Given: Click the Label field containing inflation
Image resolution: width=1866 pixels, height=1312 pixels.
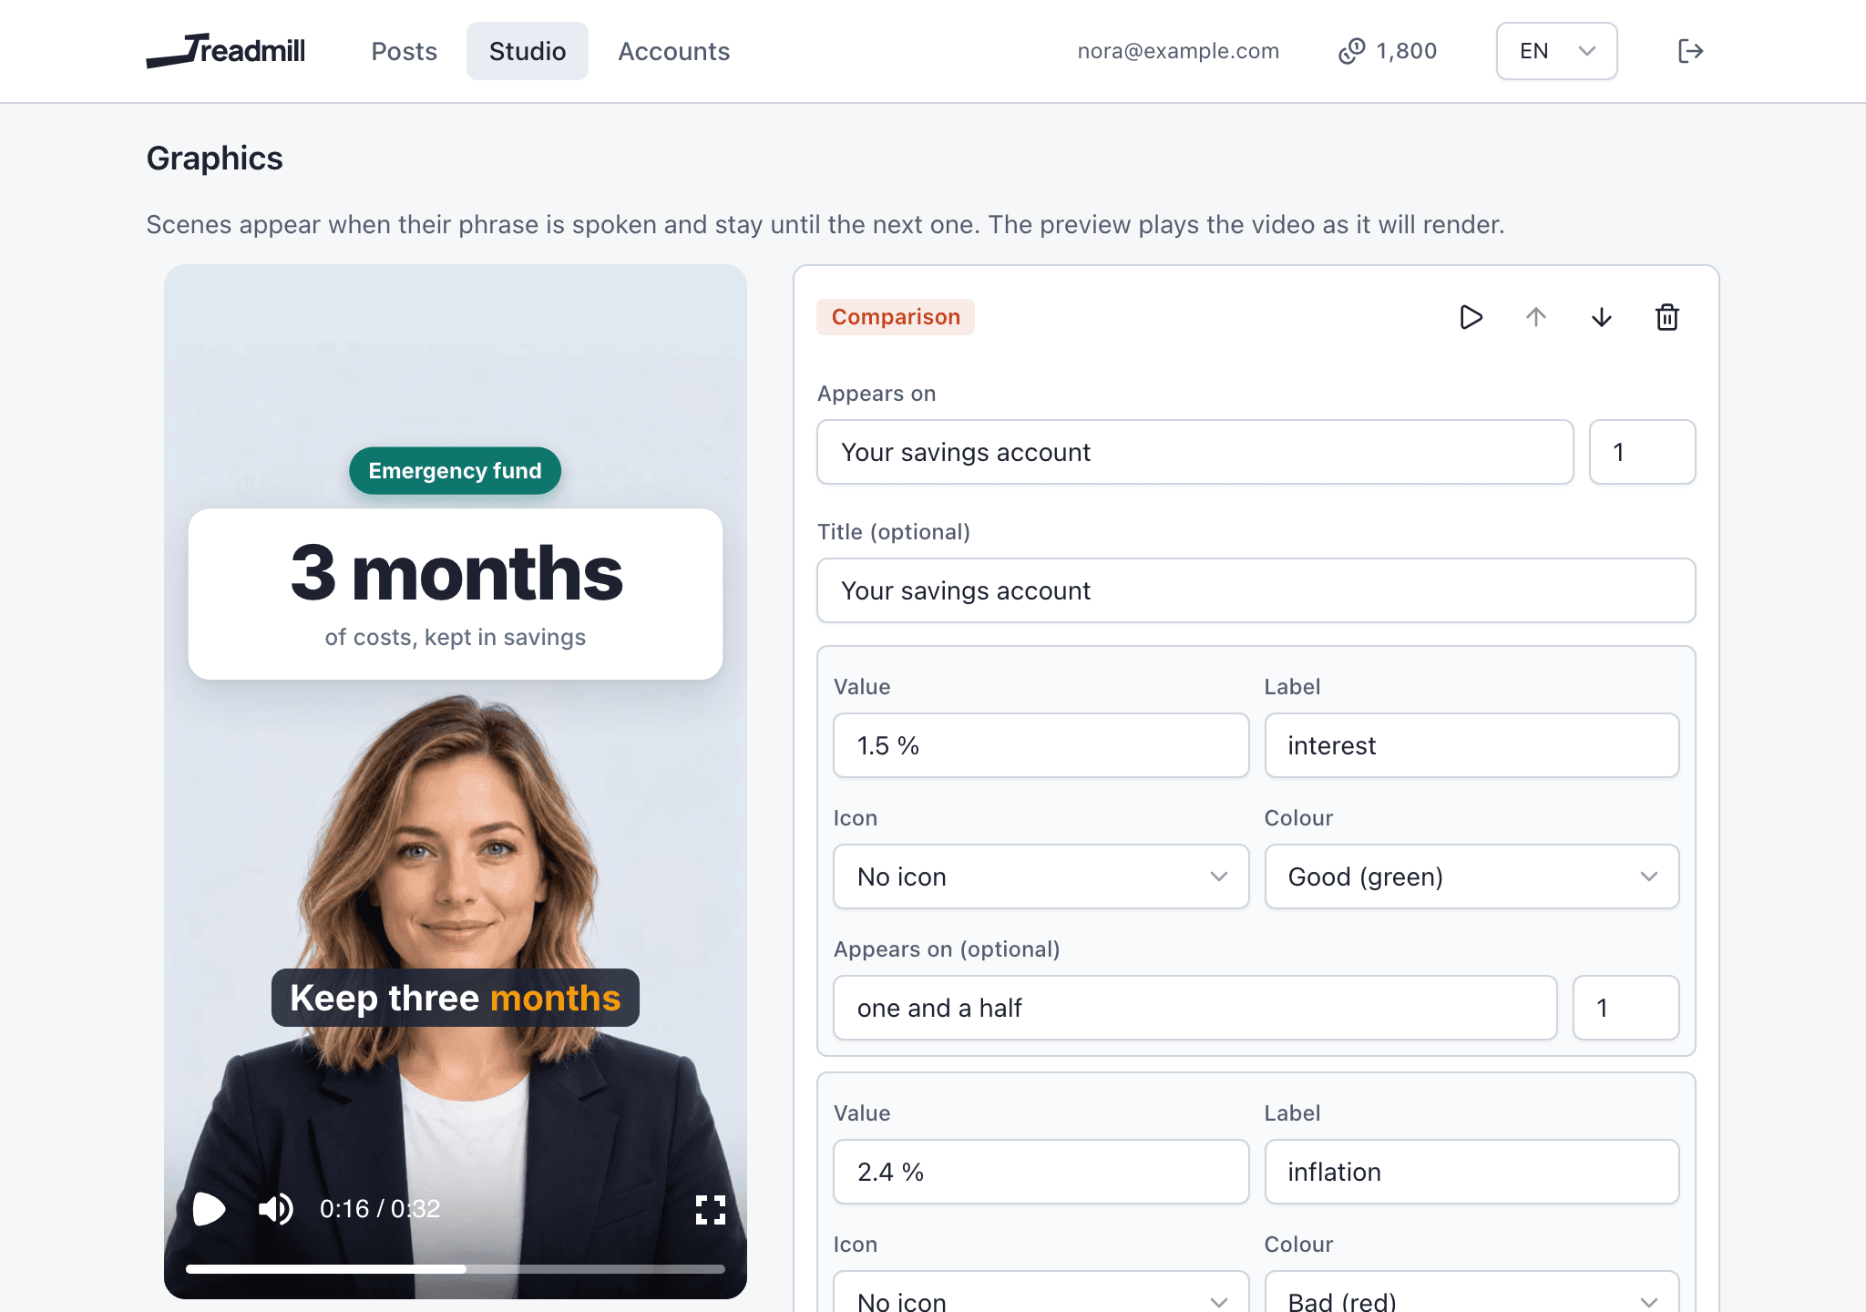Looking at the screenshot, I should click(x=1471, y=1172).
